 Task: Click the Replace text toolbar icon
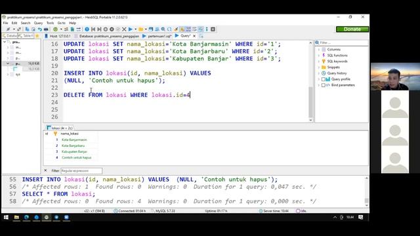tap(169, 29)
